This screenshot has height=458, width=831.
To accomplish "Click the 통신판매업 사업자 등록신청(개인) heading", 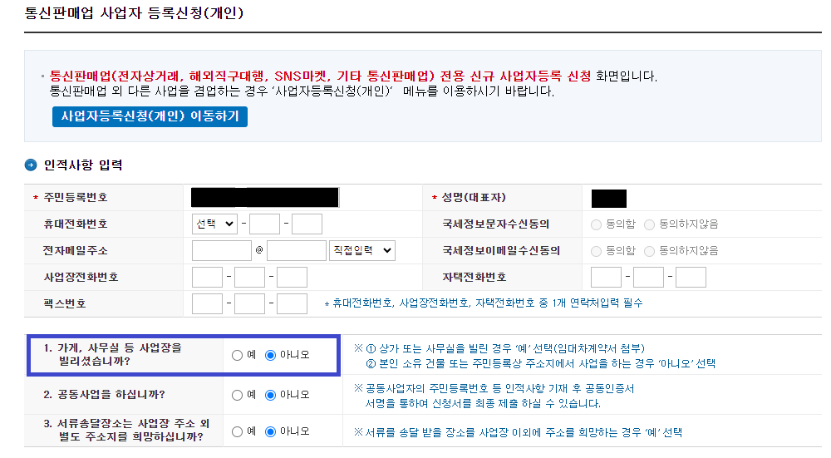I will pyautogui.click(x=134, y=12).
